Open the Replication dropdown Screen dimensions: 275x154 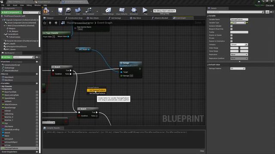tap(239, 54)
